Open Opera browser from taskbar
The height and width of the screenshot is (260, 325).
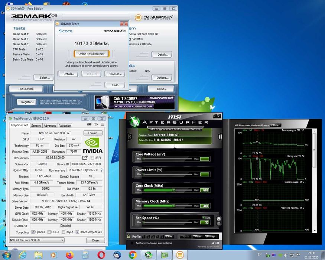pyautogui.click(x=101, y=255)
